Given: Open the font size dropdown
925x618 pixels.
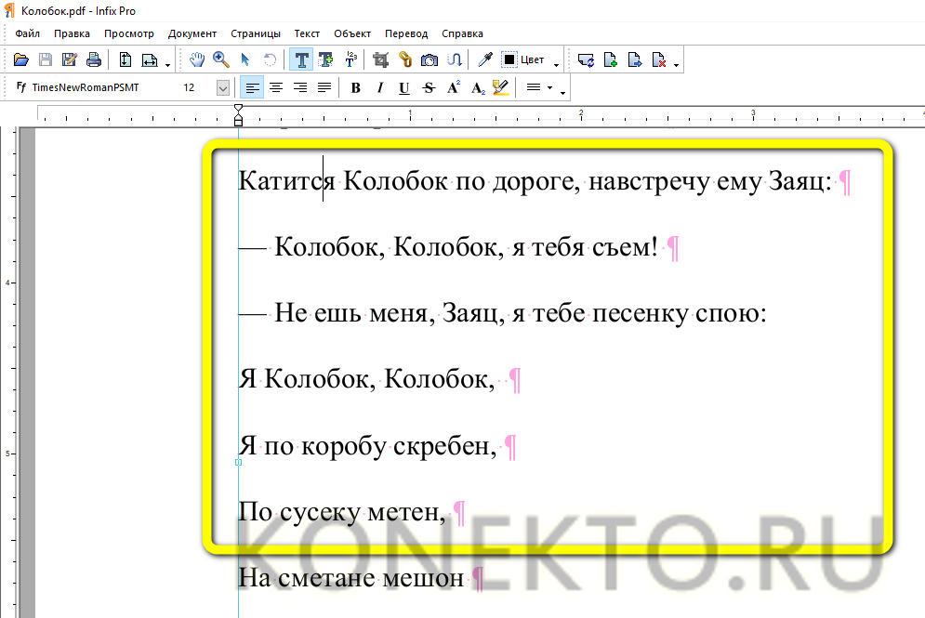Looking at the screenshot, I should (223, 87).
